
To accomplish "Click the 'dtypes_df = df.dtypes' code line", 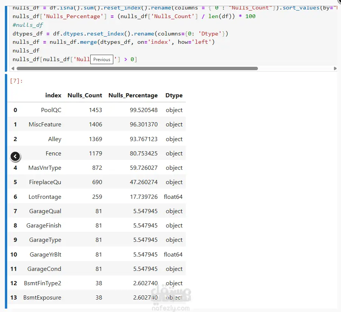I will [120, 34].
